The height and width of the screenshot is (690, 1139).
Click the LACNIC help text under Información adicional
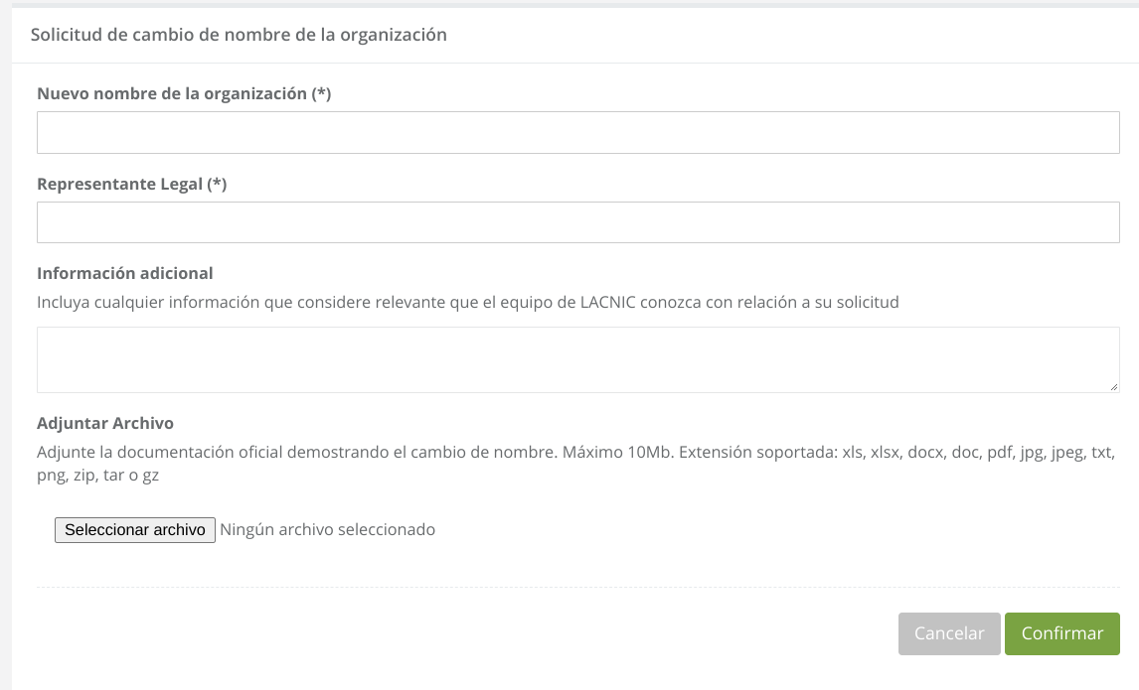467,302
